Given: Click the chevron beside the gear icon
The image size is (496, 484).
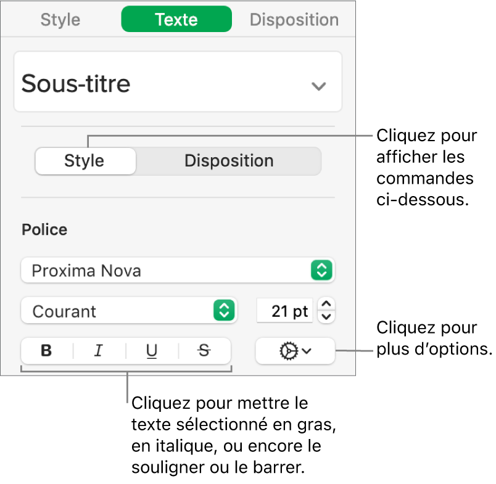Looking at the screenshot, I should 307,351.
